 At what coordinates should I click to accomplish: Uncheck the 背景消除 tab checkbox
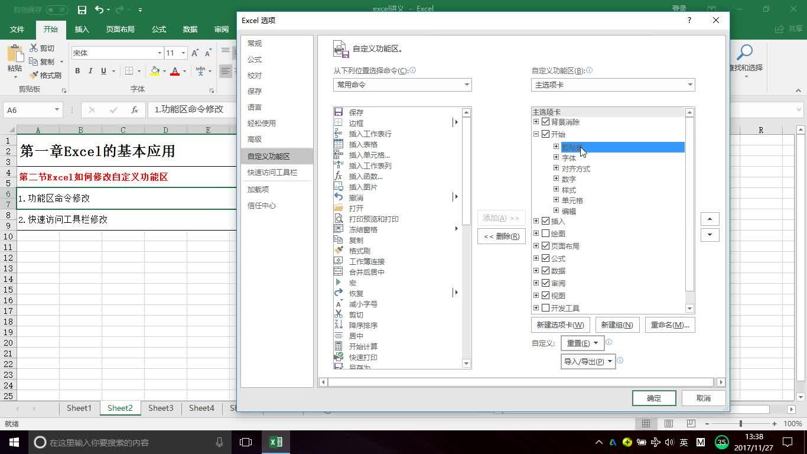pyautogui.click(x=545, y=122)
